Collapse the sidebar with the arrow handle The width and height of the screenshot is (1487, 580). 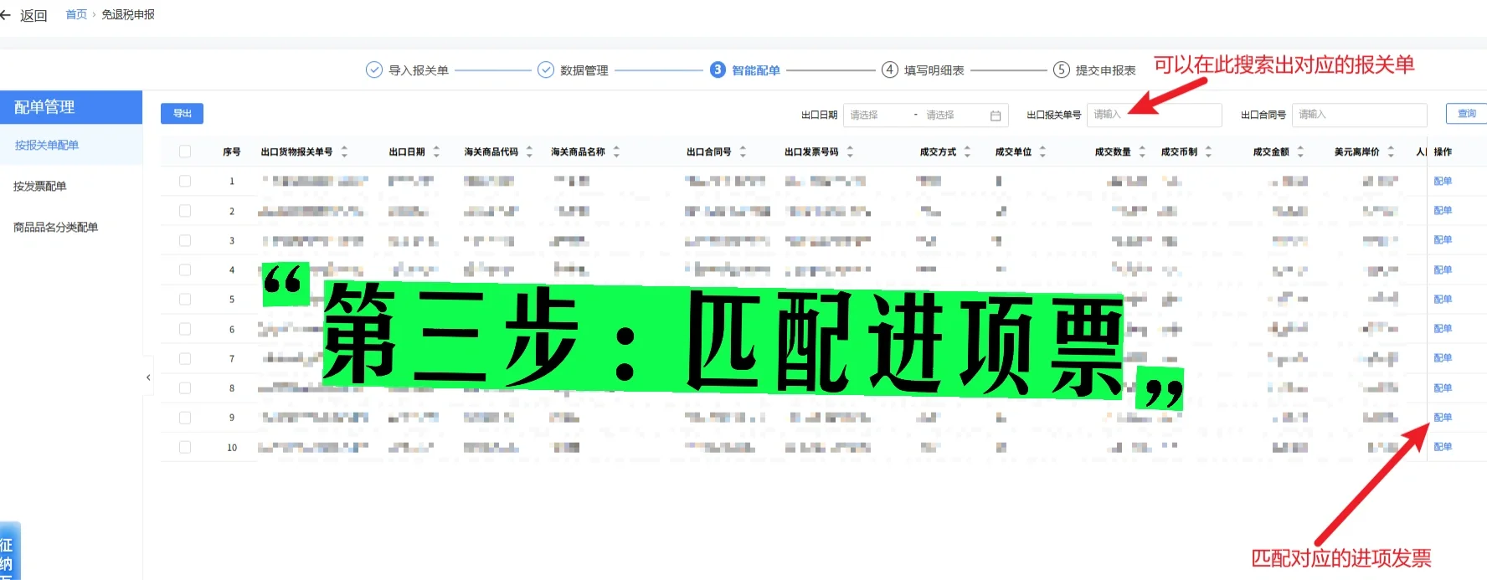(x=148, y=377)
